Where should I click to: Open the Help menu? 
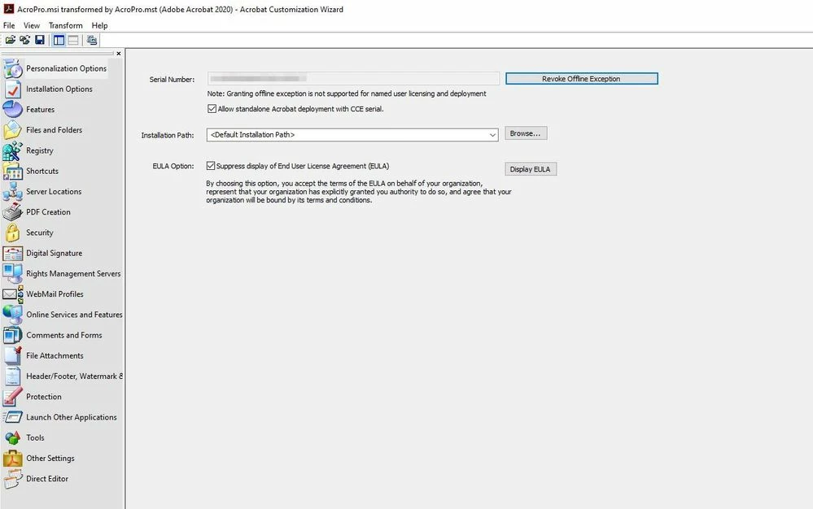pyautogui.click(x=99, y=25)
